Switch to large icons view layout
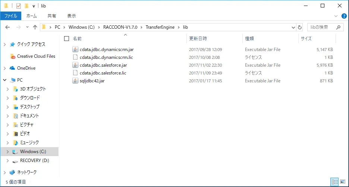Screen dimensions: 349x187 [342, 182]
